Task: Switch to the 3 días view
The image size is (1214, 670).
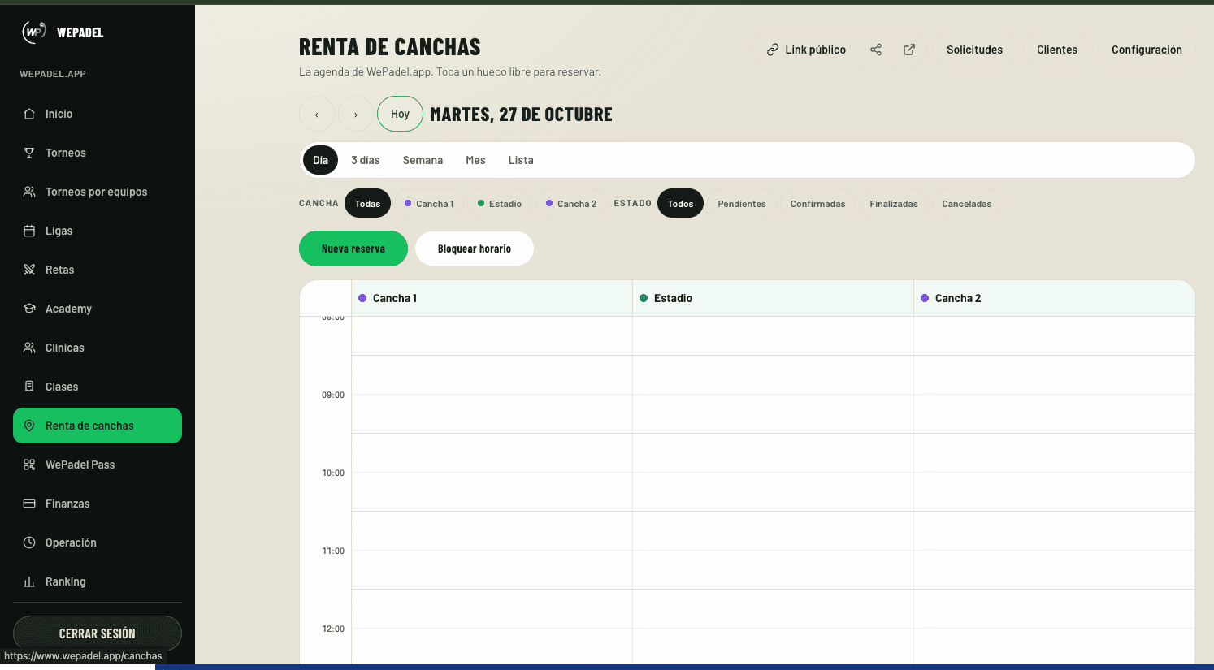Action: tap(366, 160)
